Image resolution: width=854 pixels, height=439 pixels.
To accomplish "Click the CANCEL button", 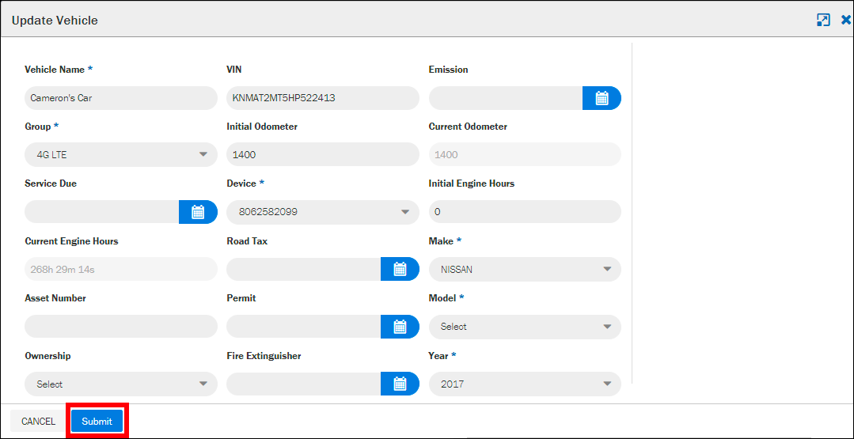I will pos(38,421).
